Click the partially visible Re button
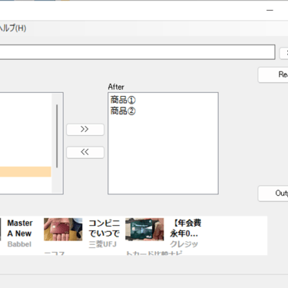288x288 pixels. pyautogui.click(x=273, y=74)
